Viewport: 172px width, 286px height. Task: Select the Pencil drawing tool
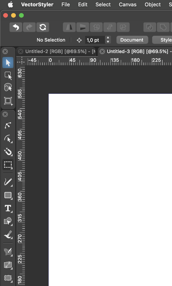tap(8, 182)
